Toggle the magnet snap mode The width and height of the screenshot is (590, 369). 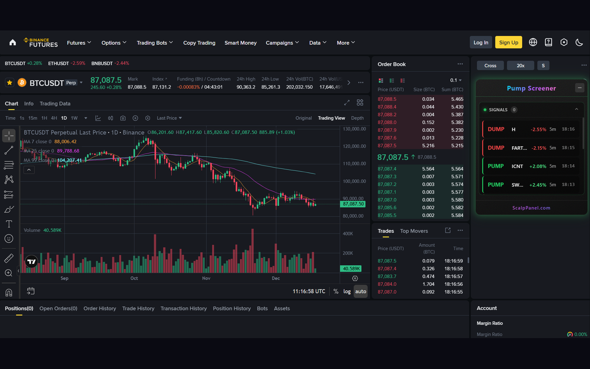coord(9,292)
